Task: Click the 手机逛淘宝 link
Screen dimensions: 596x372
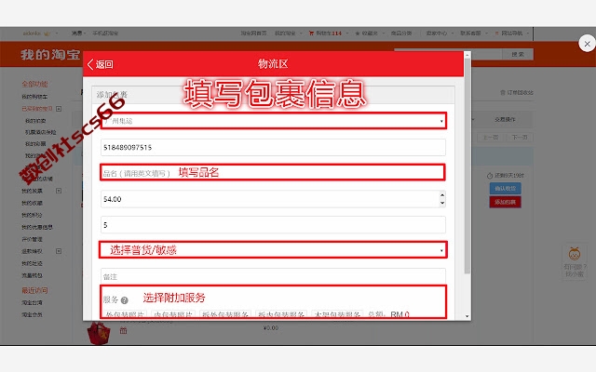Action: (x=105, y=33)
